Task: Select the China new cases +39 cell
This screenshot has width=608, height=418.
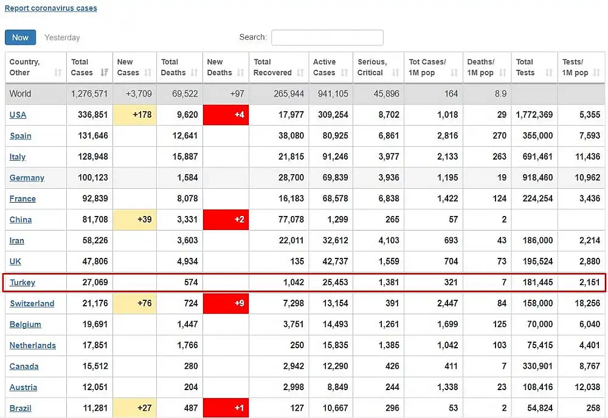Action: click(134, 220)
